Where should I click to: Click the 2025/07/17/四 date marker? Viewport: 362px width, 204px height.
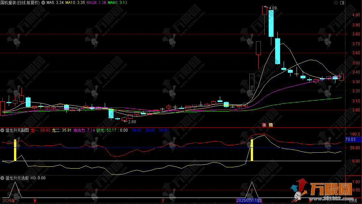pos(249,200)
